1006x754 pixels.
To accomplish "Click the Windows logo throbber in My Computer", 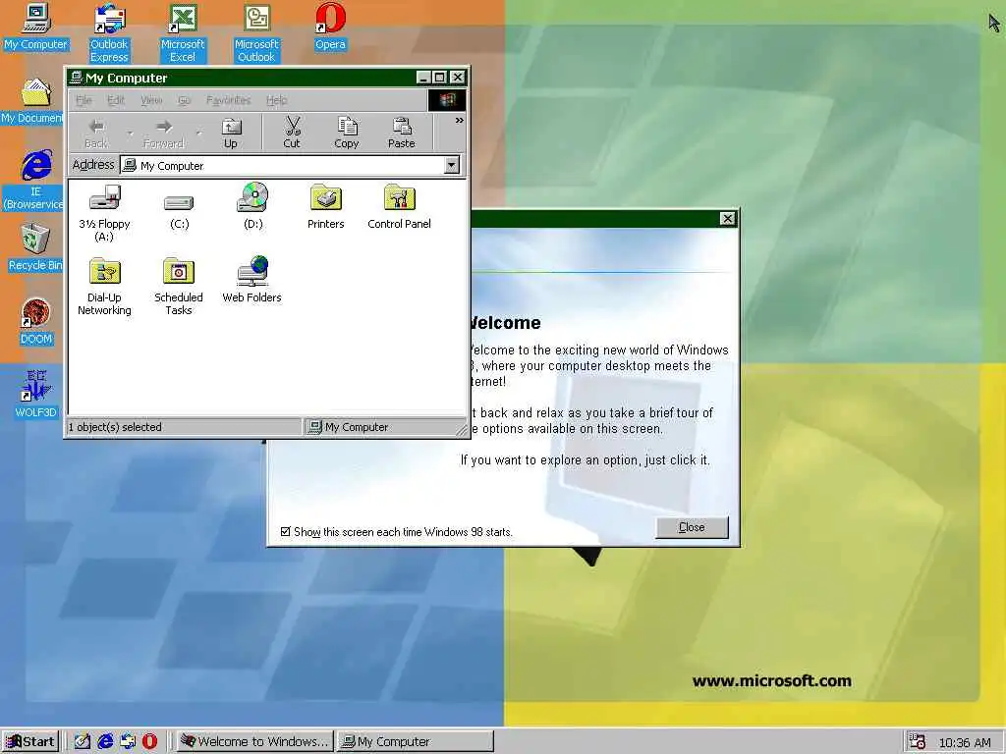I will 447,100.
